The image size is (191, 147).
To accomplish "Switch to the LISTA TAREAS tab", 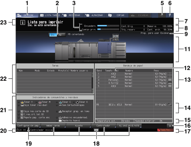I will click(x=50, y=15).
